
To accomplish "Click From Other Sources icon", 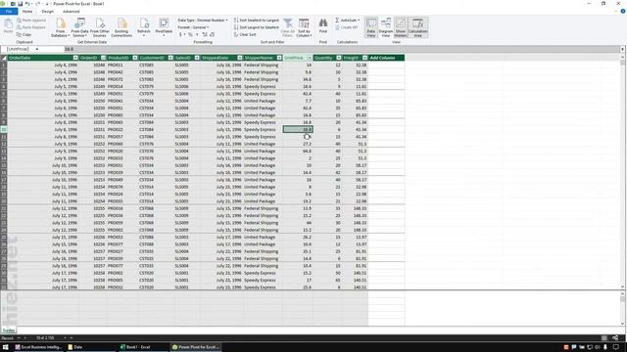I will pos(100,27).
